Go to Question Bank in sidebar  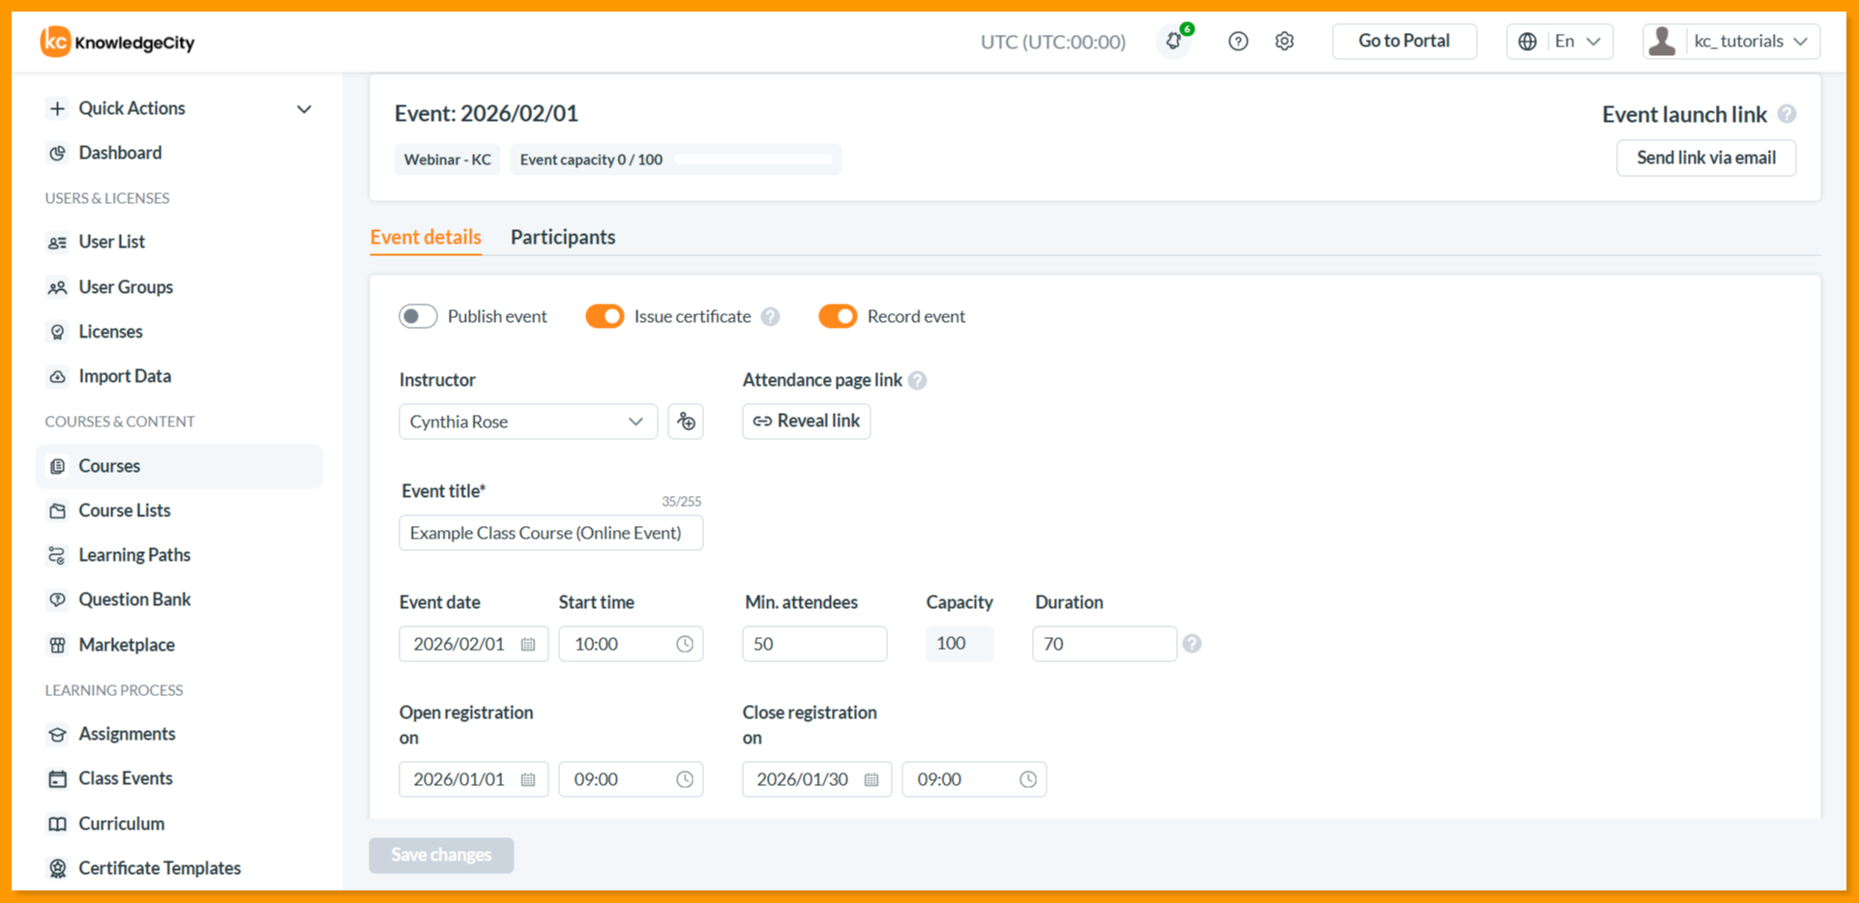(x=179, y=599)
